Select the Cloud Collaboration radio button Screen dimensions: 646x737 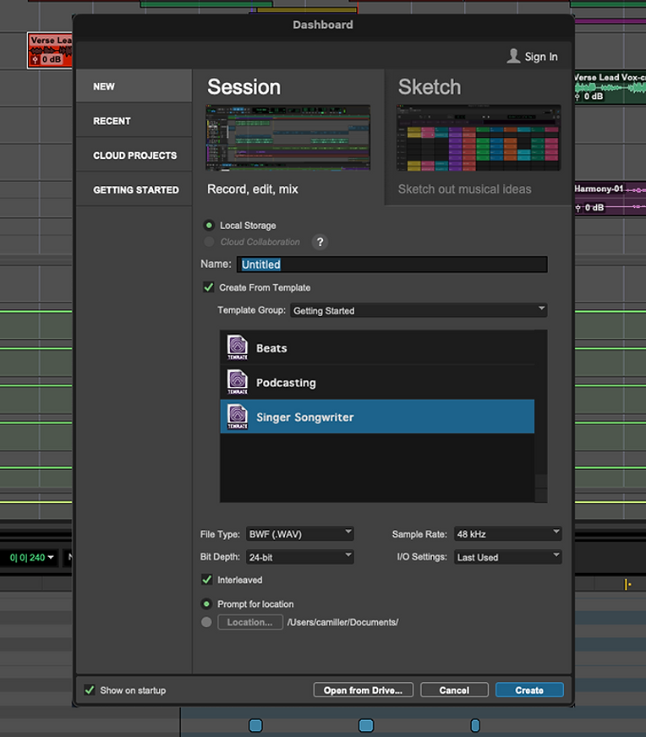pyautogui.click(x=209, y=242)
